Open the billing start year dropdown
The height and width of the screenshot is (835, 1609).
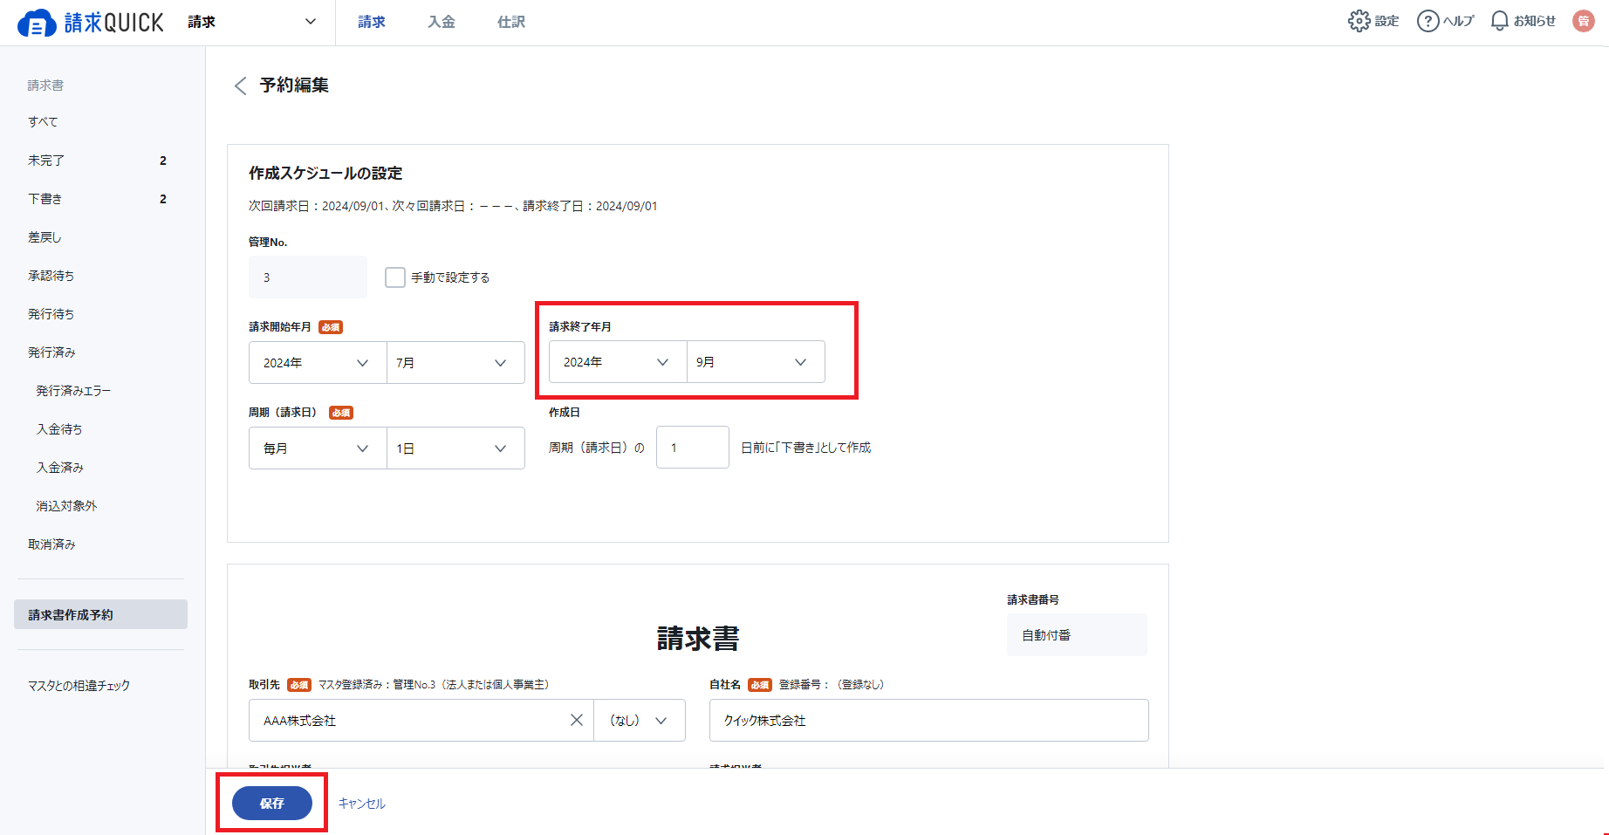[318, 363]
